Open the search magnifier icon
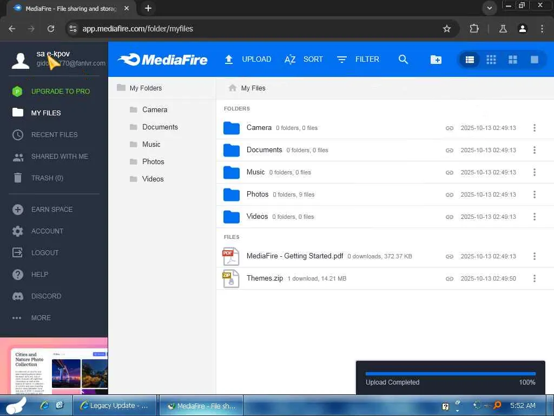The image size is (554, 416). point(403,60)
